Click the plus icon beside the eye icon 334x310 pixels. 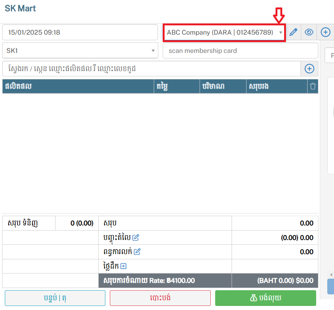tap(325, 32)
